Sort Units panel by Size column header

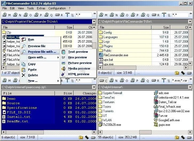tap(64, 27)
